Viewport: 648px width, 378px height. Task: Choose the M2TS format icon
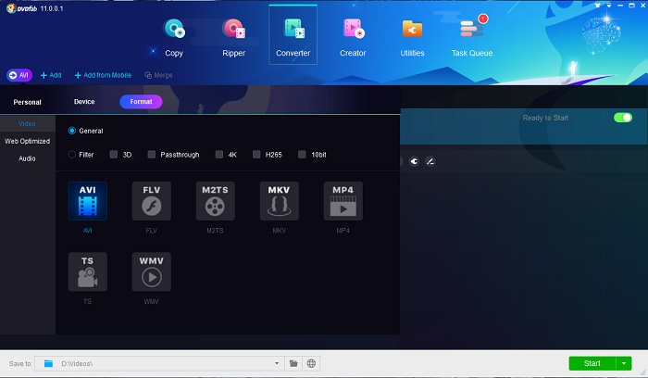216,201
